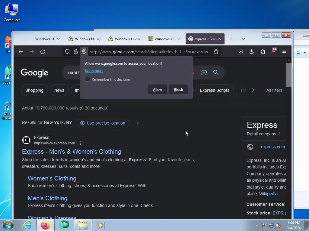Bookmark this page with the star icon

point(216,52)
